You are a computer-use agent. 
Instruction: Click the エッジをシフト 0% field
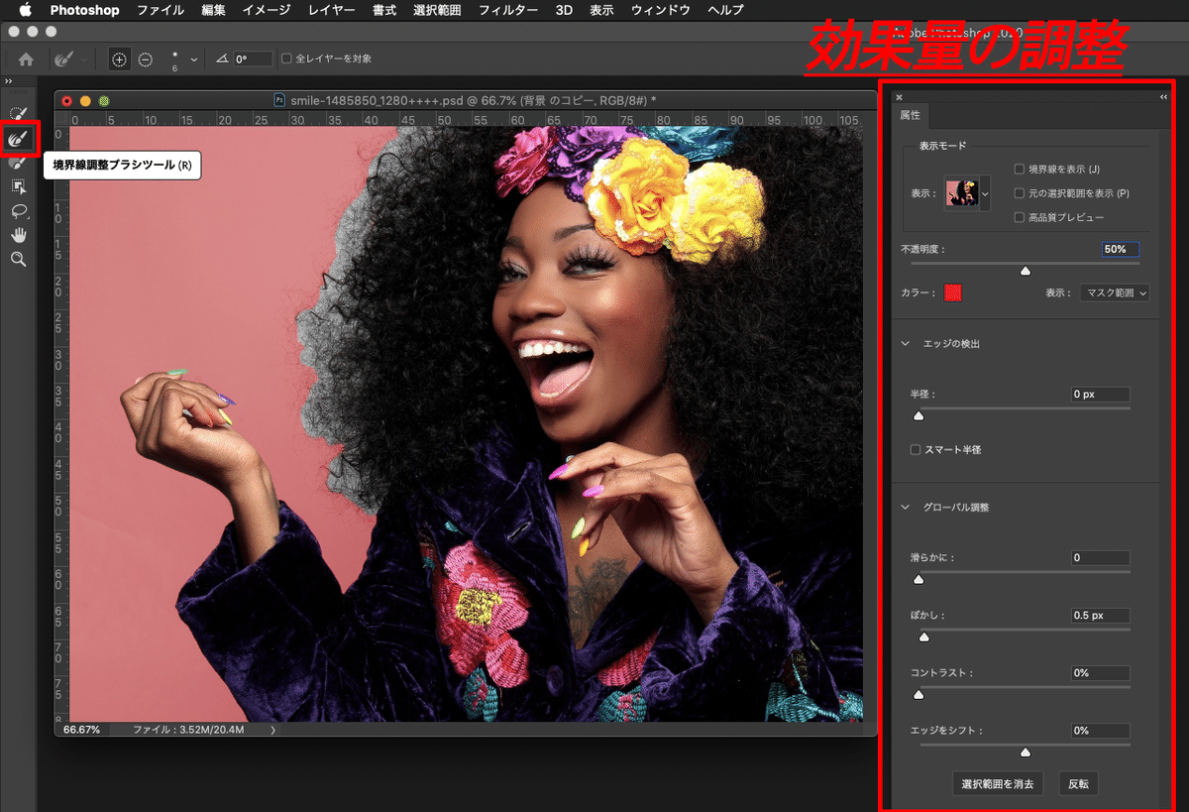point(1100,731)
